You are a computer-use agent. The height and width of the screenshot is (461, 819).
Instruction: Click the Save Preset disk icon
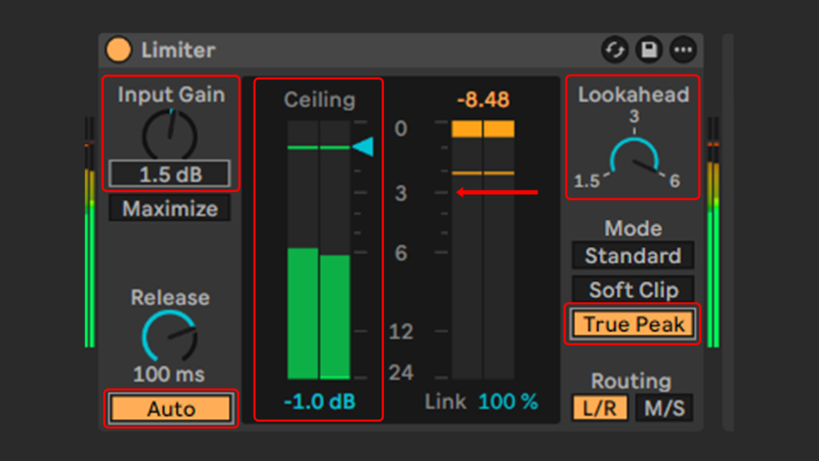pyautogui.click(x=649, y=50)
